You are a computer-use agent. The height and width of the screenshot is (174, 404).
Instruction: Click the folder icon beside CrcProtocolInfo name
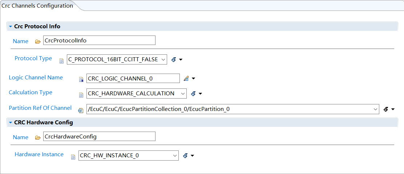coord(38,42)
